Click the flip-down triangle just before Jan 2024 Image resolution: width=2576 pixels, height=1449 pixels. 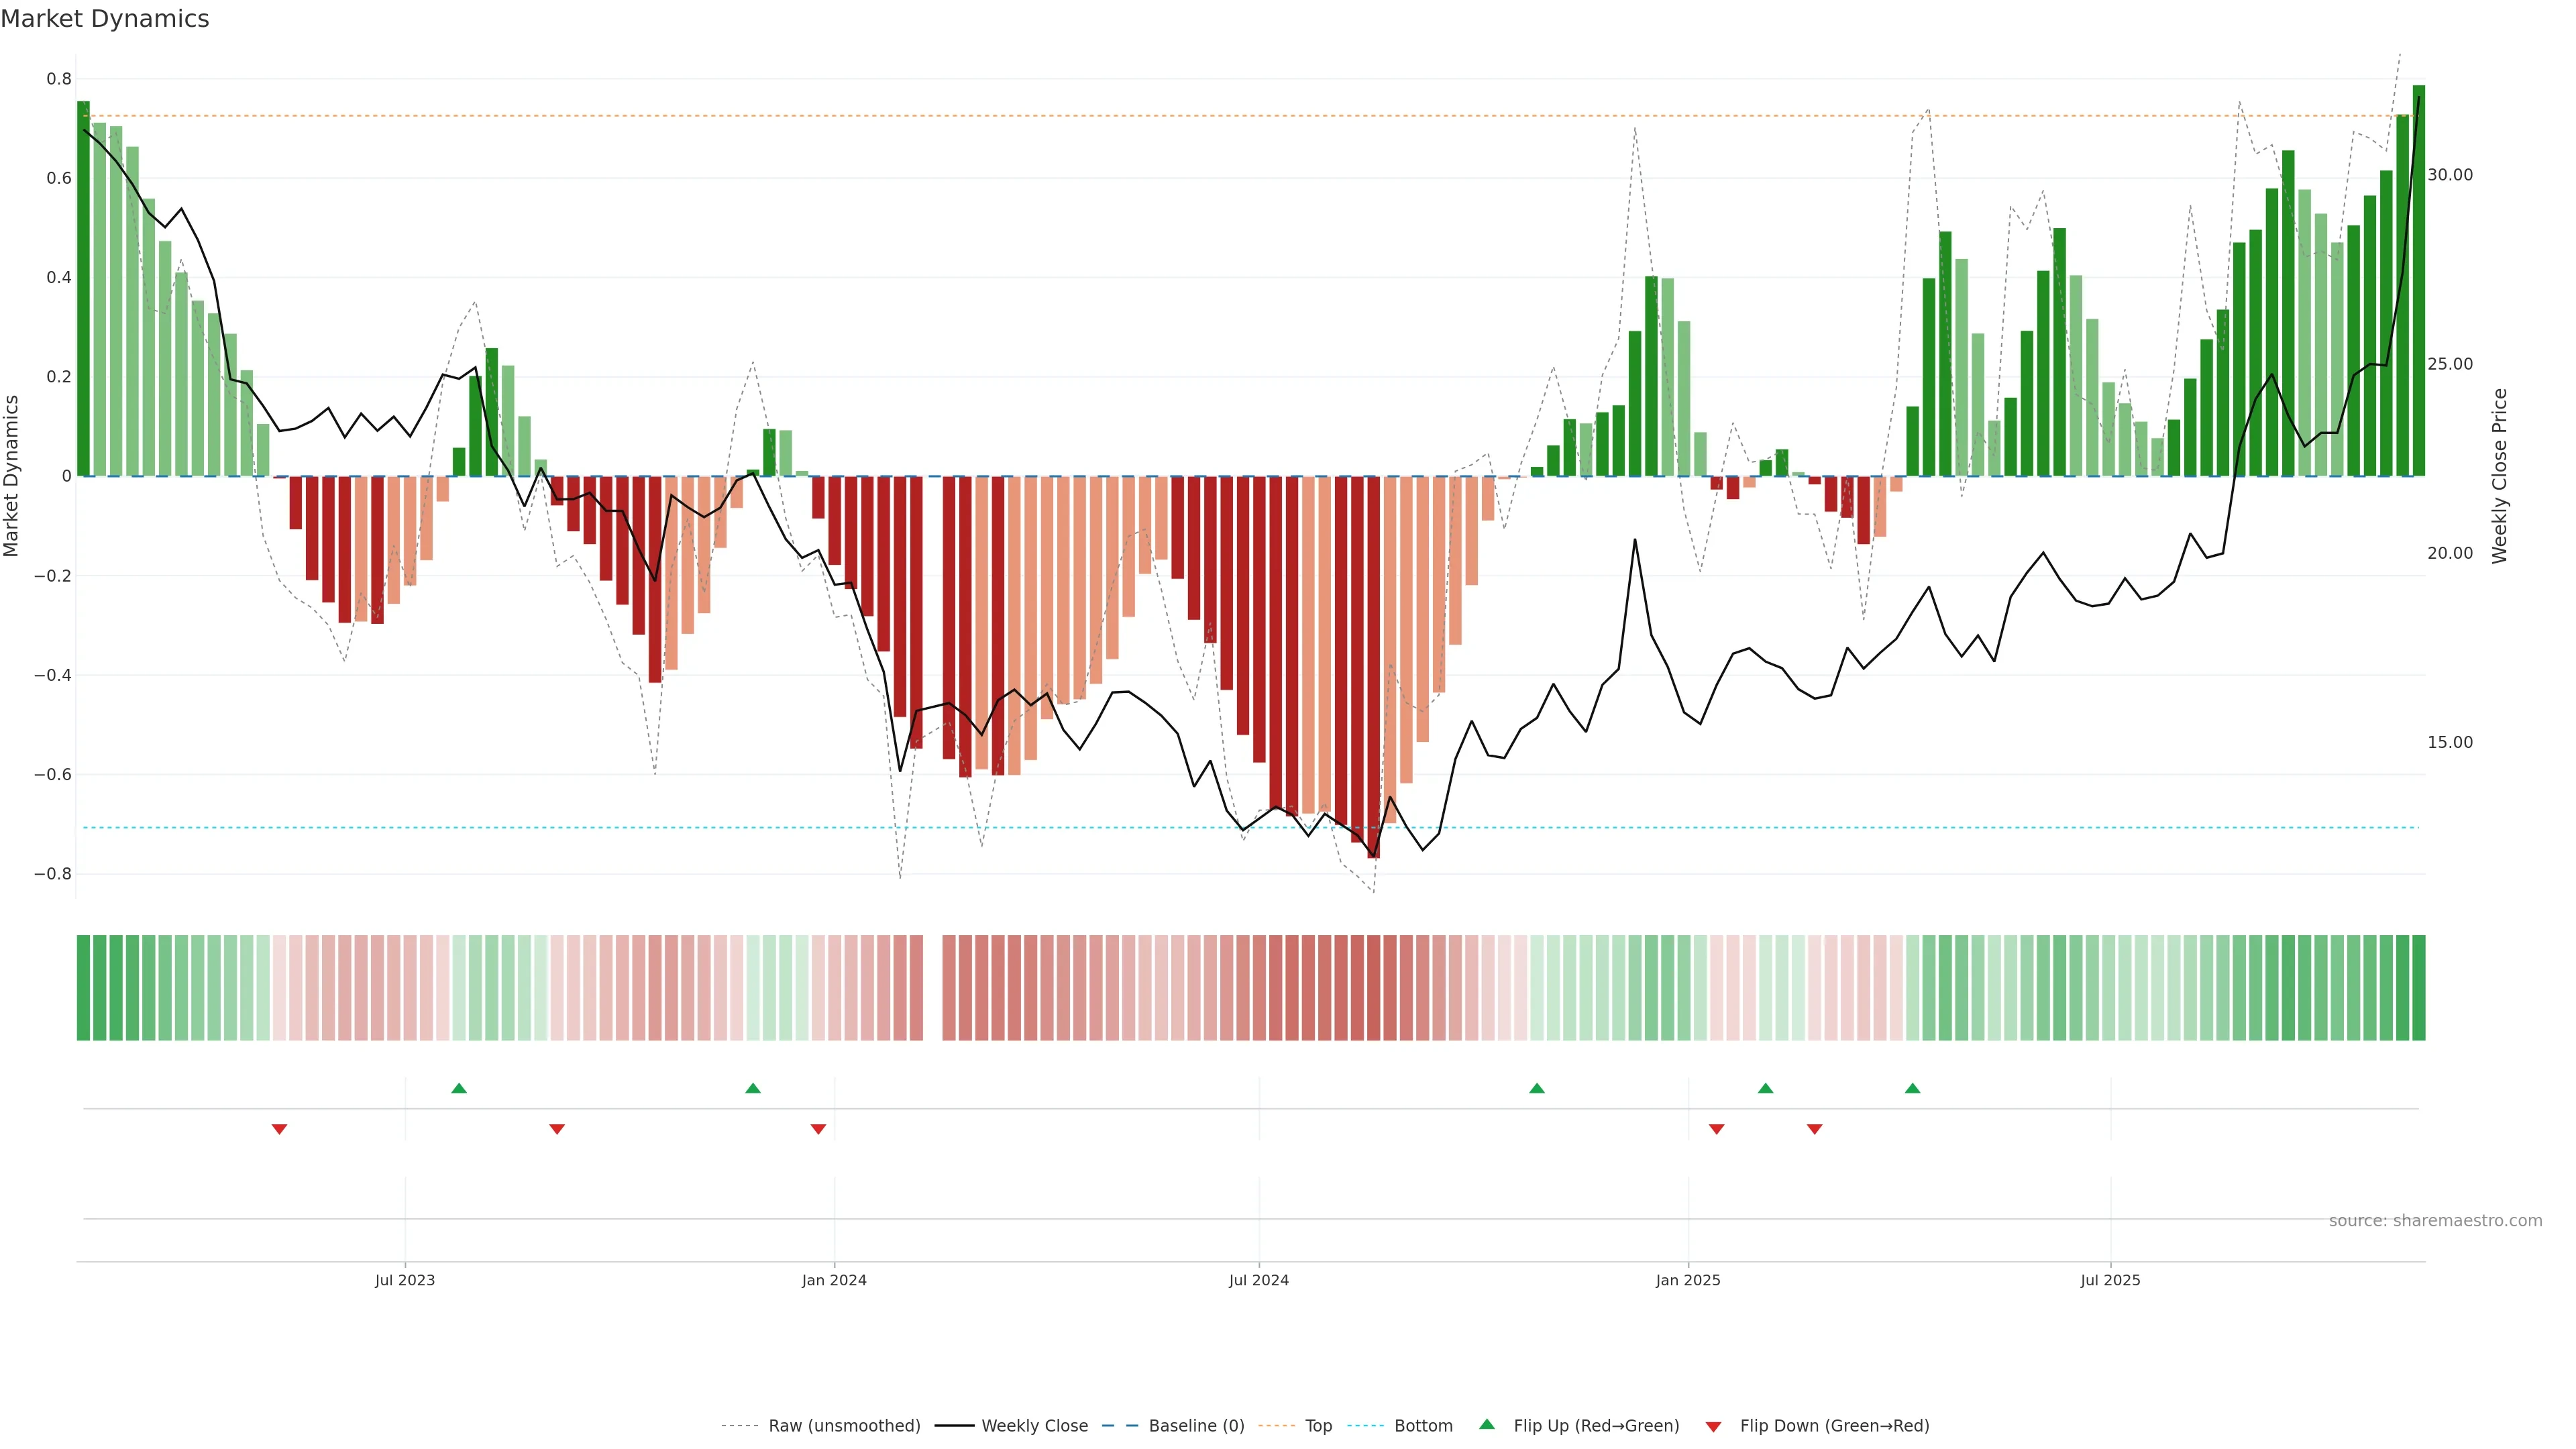click(818, 1129)
